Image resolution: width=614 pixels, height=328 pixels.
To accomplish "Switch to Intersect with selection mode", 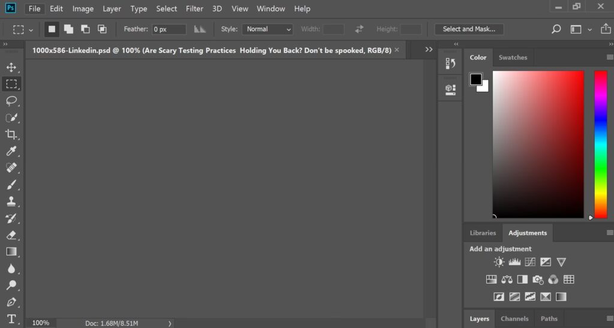I will click(x=102, y=29).
